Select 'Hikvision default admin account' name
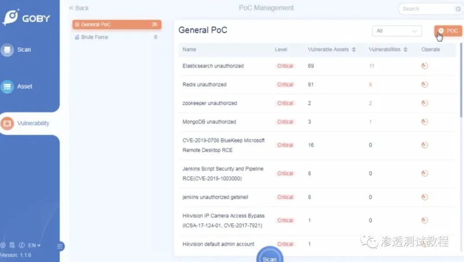Viewport: 464px width, 262px height. [218, 244]
